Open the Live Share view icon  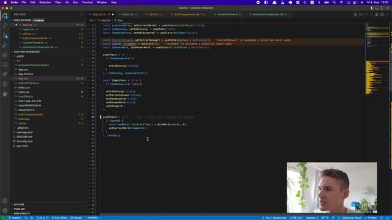(5, 75)
